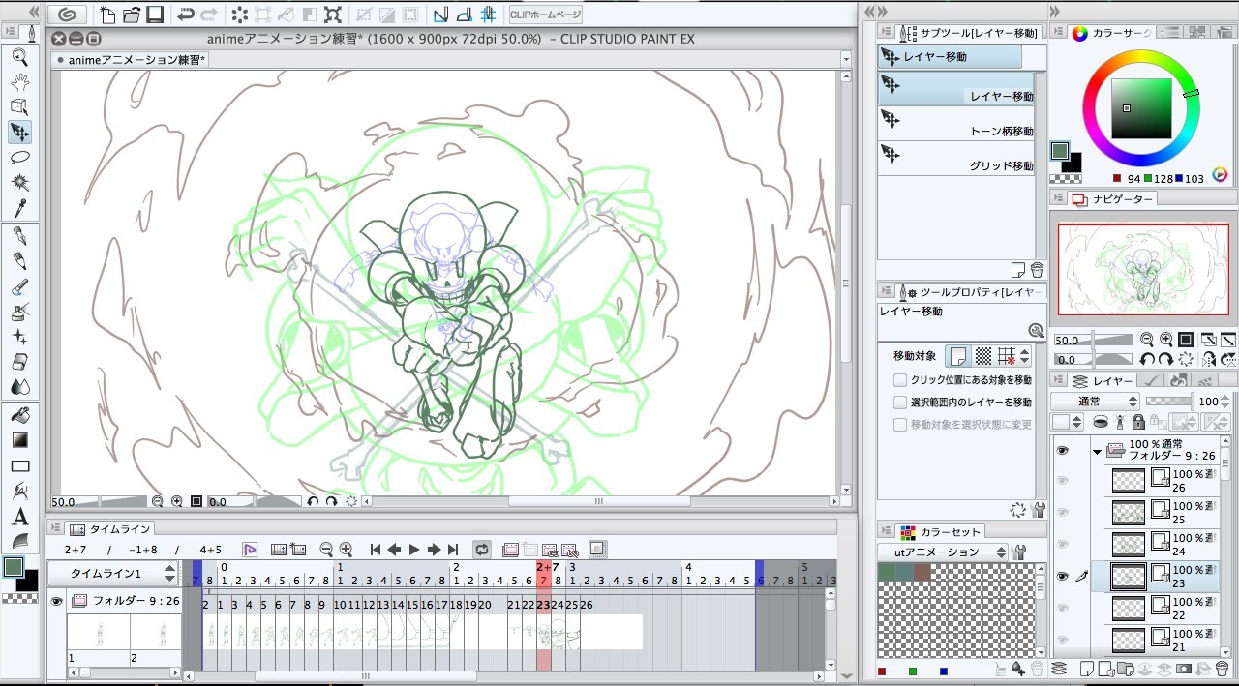Select the Hand move tool
Image resolution: width=1239 pixels, height=686 pixels.
click(19, 81)
